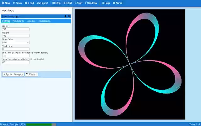Open the Help page
Viewport: 201px width, 126px height.
click(106, 3)
